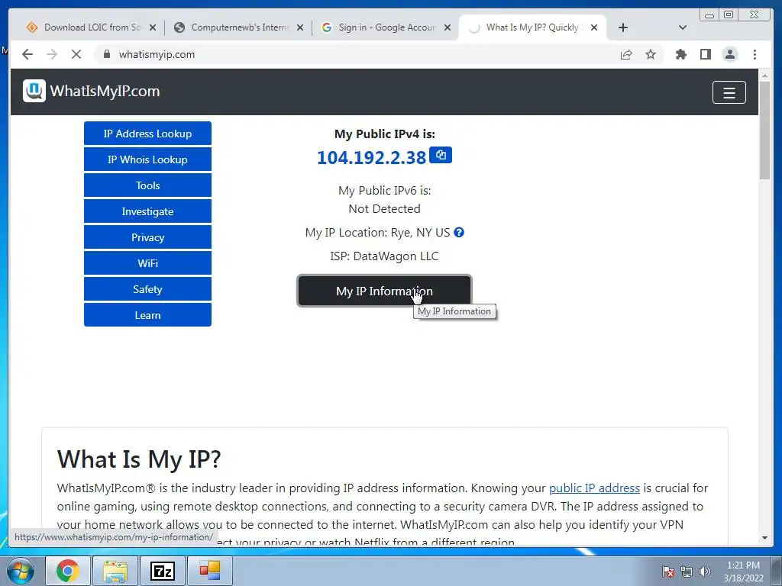Screen dimensions: 782x586
Task: Click the forward navigation arrow
Action: click(x=52, y=54)
